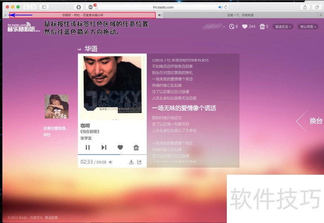324x223 pixels.
Task: Click the Jacky album cover art
Action: pos(112,87)
